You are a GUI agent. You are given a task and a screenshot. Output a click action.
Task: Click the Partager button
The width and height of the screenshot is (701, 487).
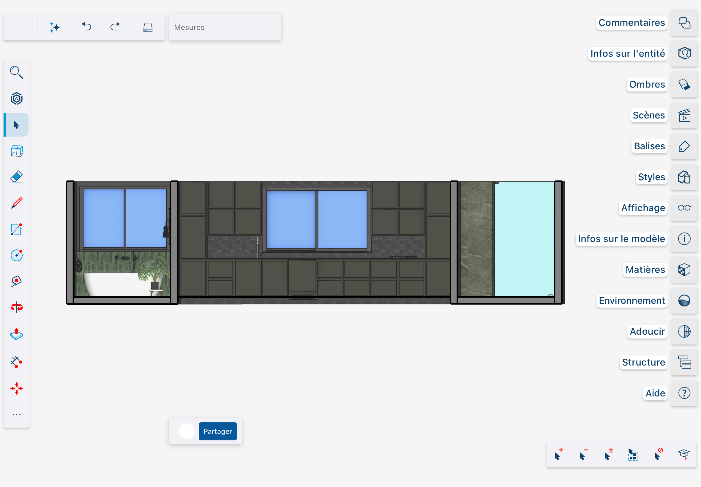click(x=218, y=431)
